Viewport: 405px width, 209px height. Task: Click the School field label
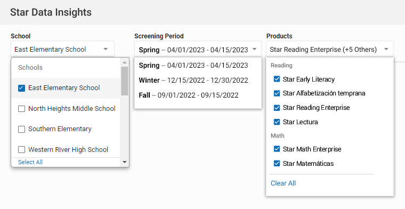click(x=20, y=36)
